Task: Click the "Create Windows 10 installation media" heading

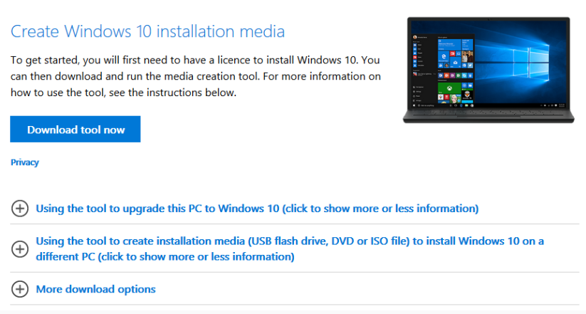Action: pyautogui.click(x=147, y=31)
